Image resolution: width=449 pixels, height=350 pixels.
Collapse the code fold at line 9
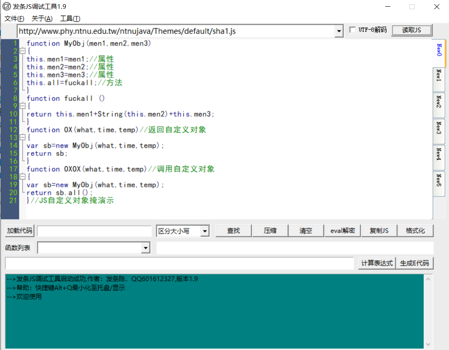pos(23,106)
